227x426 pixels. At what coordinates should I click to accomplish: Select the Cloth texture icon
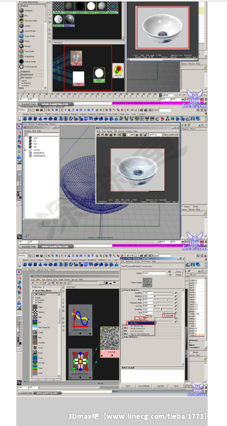(x=35, y=317)
